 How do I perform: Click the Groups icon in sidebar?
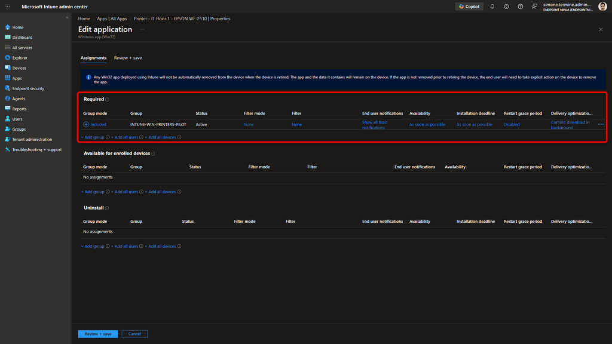coord(7,129)
